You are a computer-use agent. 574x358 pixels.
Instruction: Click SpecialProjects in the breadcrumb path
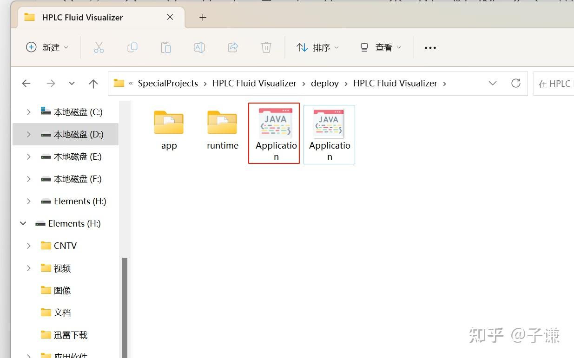pos(168,83)
